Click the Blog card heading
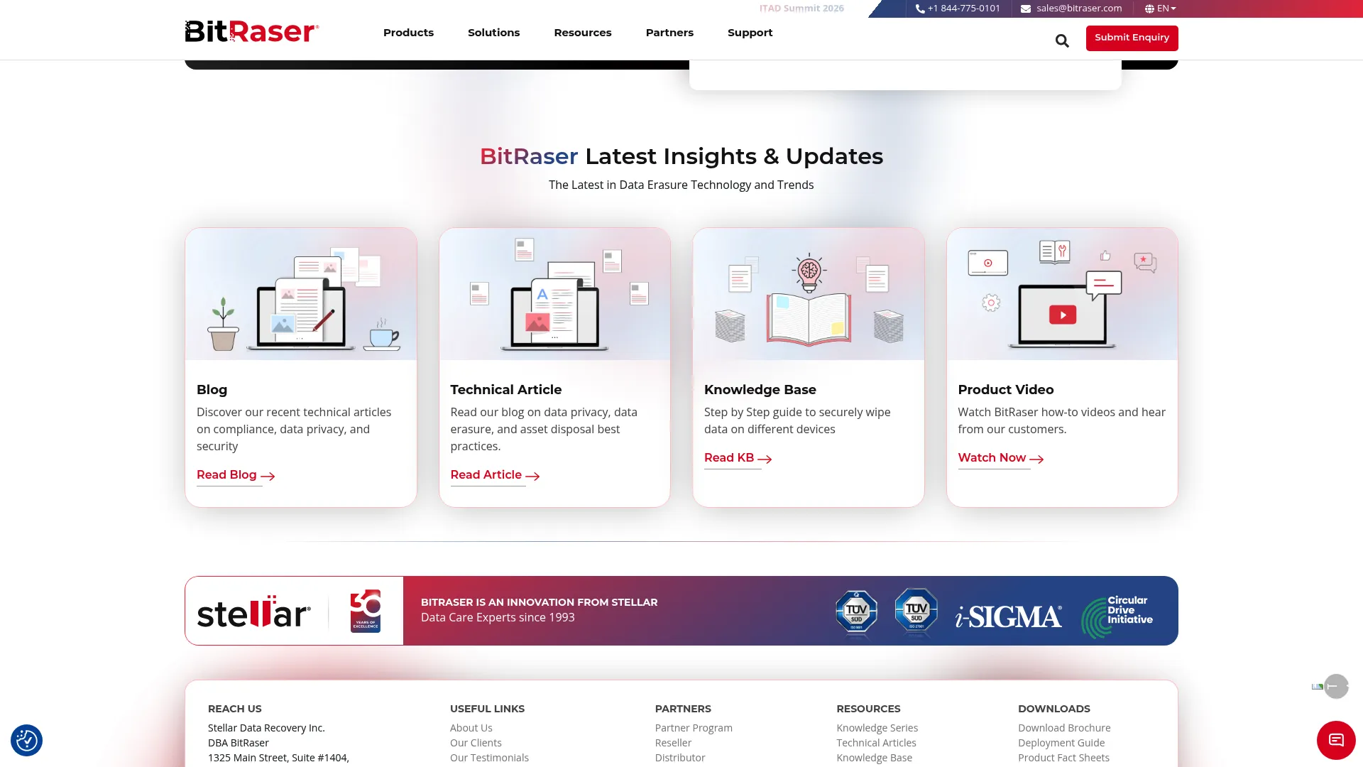Viewport: 1363px width, 767px height. click(x=212, y=389)
